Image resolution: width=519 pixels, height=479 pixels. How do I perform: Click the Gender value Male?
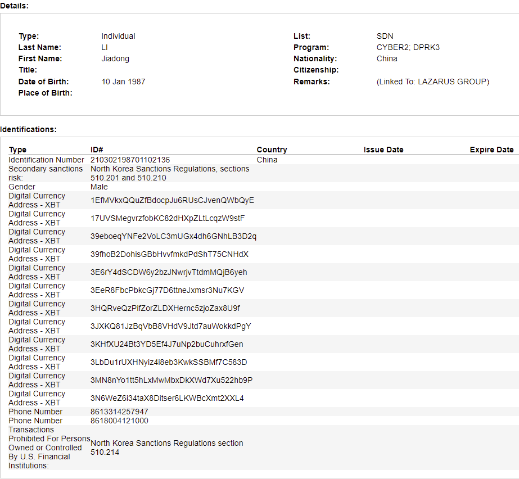click(x=99, y=187)
